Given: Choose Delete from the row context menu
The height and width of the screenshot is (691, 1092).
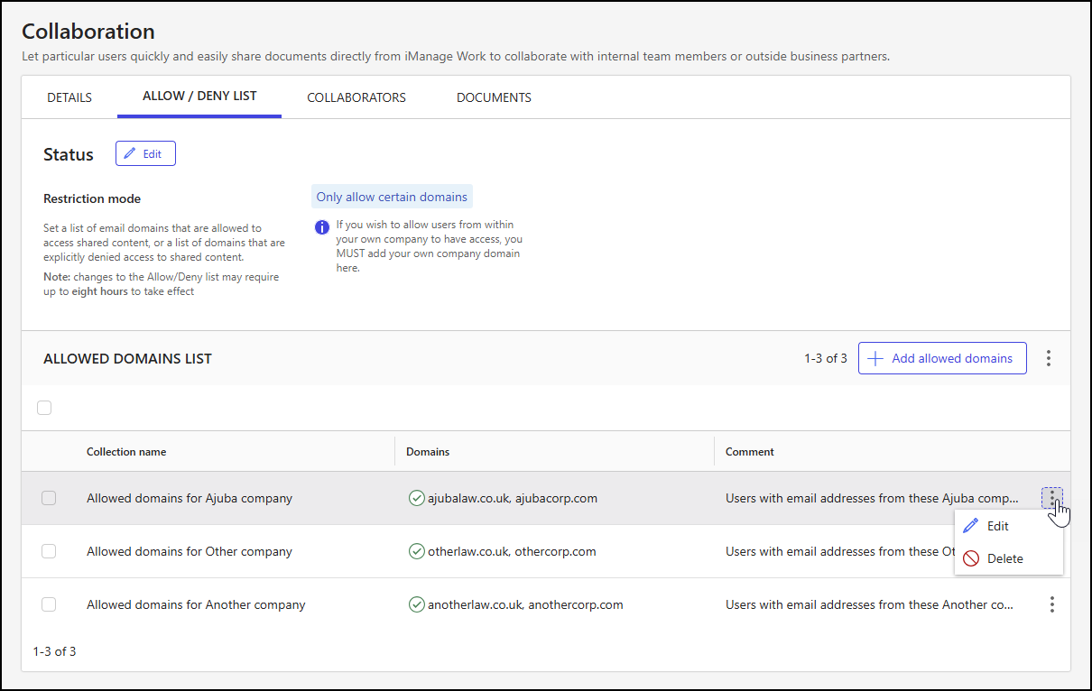Looking at the screenshot, I should (1004, 558).
